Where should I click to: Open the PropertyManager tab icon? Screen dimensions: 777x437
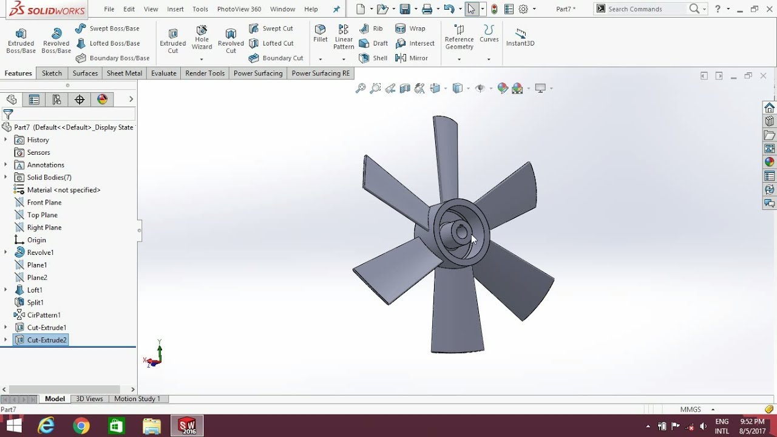34,100
